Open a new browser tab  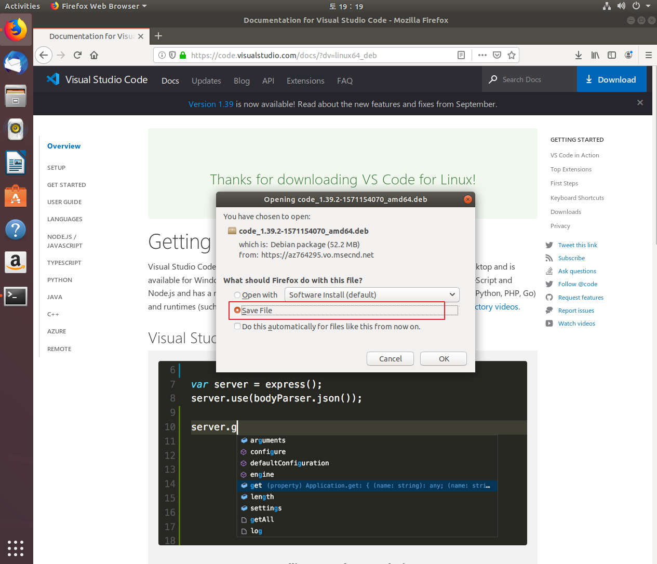point(158,36)
